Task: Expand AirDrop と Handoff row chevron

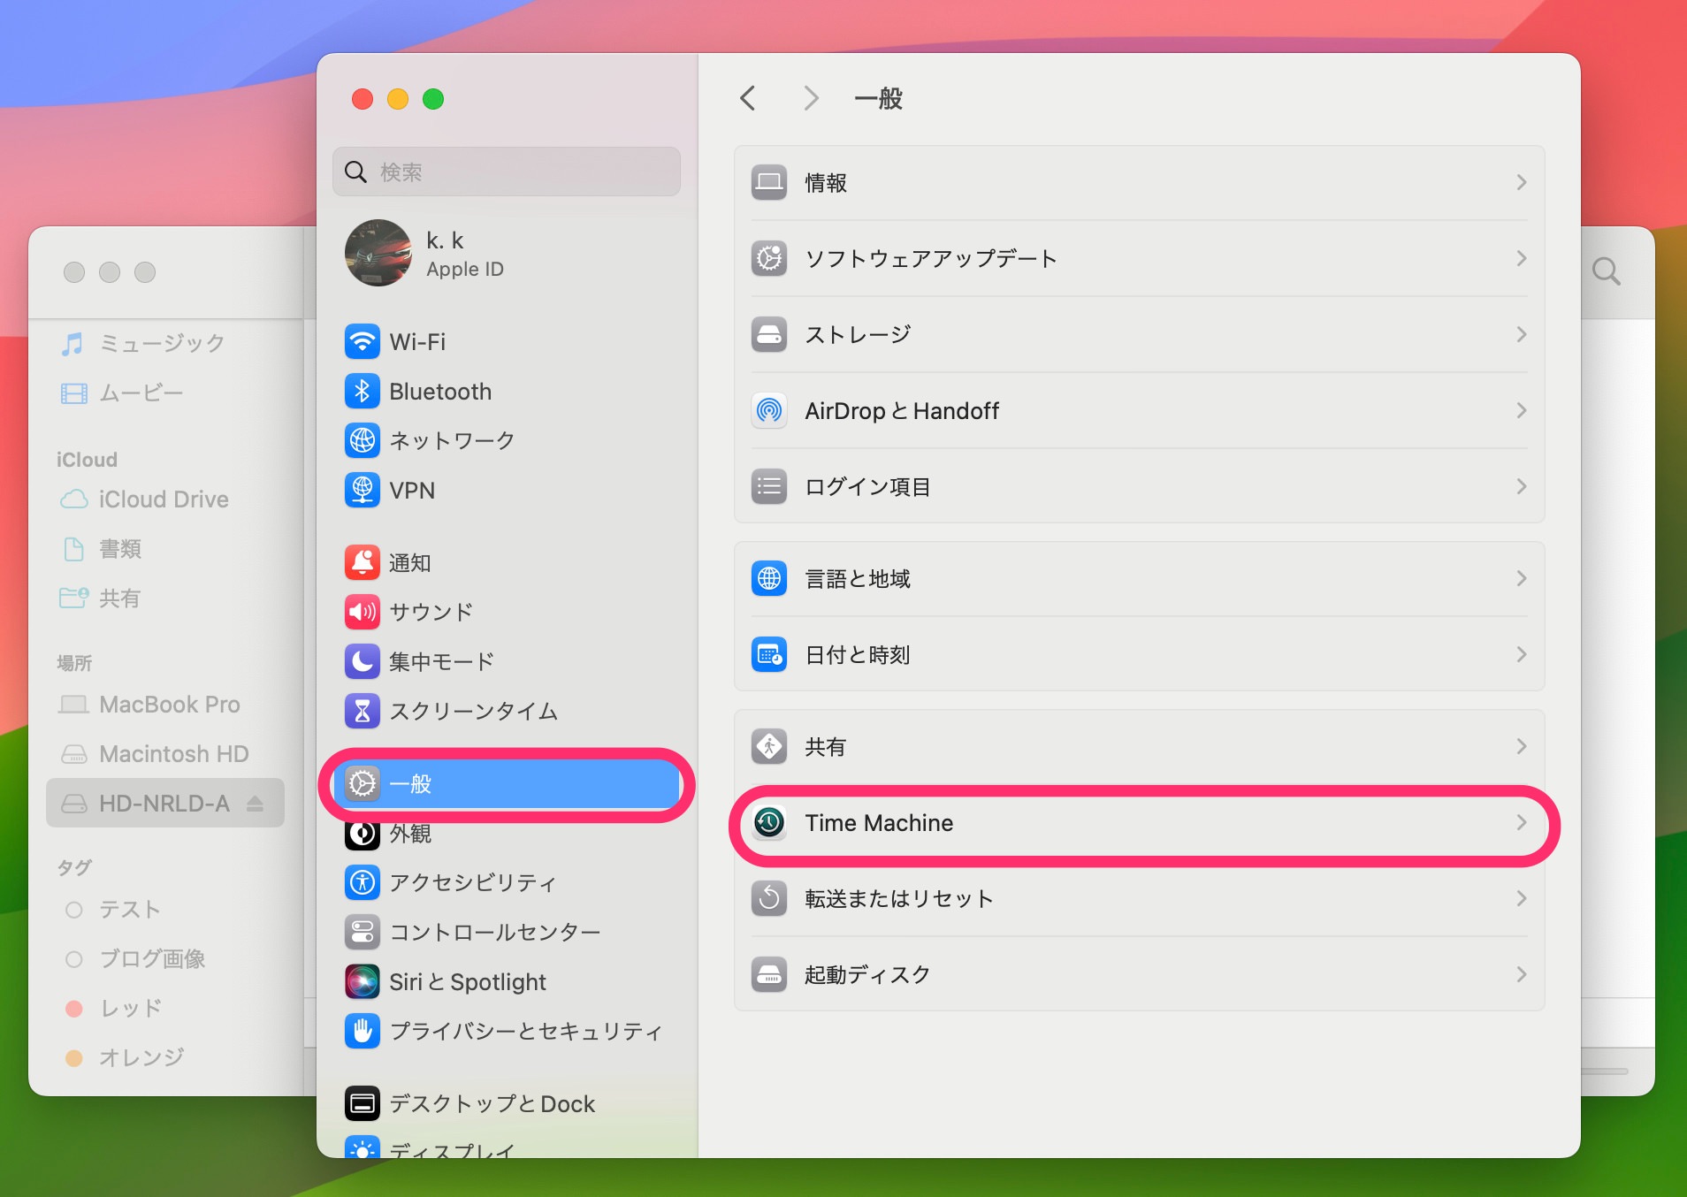Action: [1521, 410]
